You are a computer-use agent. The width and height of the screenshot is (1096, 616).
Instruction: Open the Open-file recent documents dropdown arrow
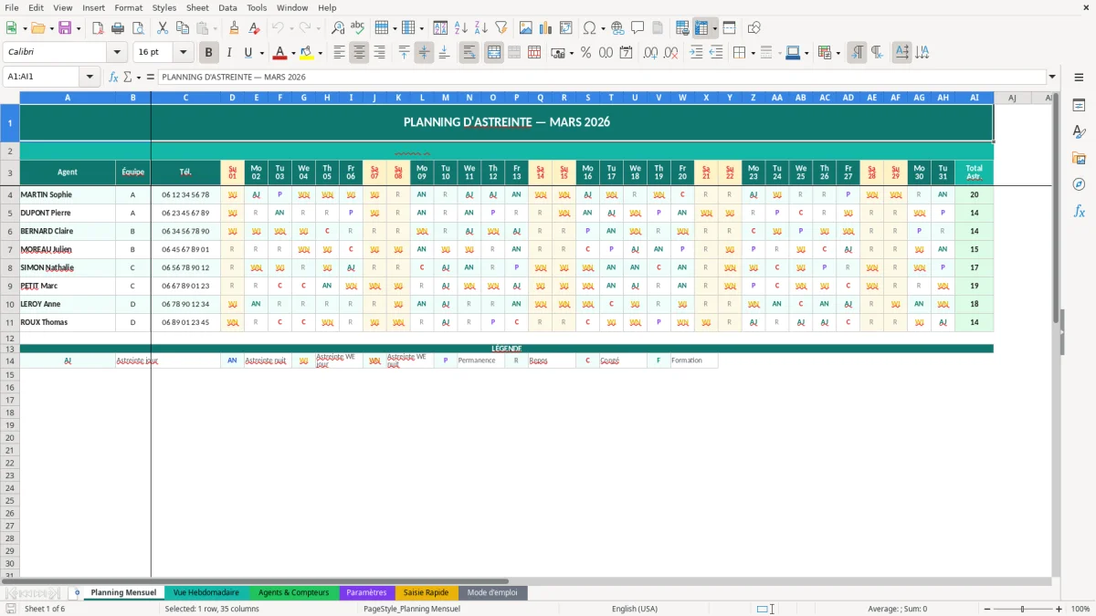(50, 28)
